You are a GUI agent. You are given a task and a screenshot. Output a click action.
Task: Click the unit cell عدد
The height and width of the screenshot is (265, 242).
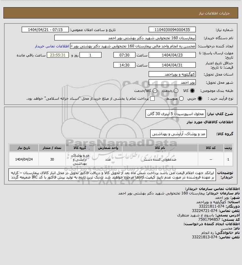coord(108,159)
